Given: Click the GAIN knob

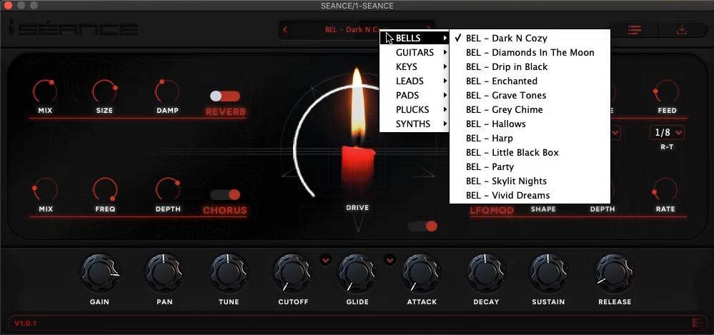Looking at the screenshot, I should (99, 273).
